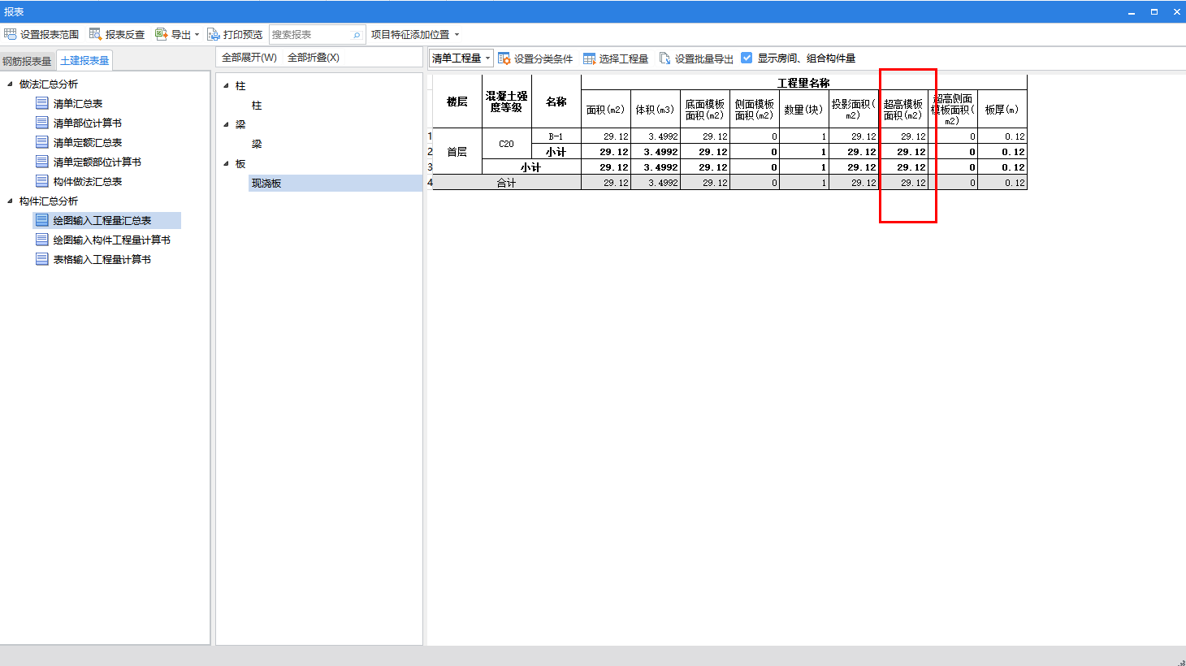Click 全部展开(W) button
The image size is (1186, 666).
[249, 58]
